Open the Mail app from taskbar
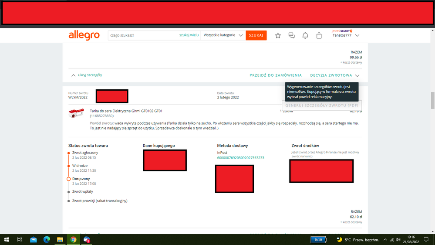 click(x=33, y=239)
